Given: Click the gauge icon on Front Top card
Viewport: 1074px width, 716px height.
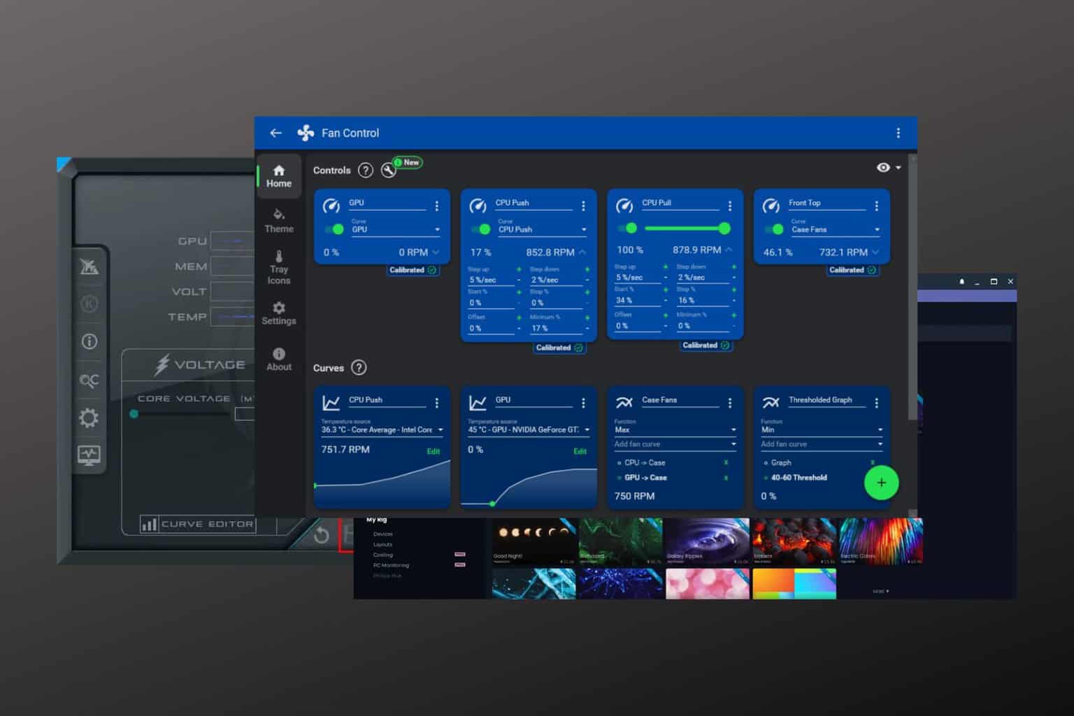Looking at the screenshot, I should click(771, 206).
